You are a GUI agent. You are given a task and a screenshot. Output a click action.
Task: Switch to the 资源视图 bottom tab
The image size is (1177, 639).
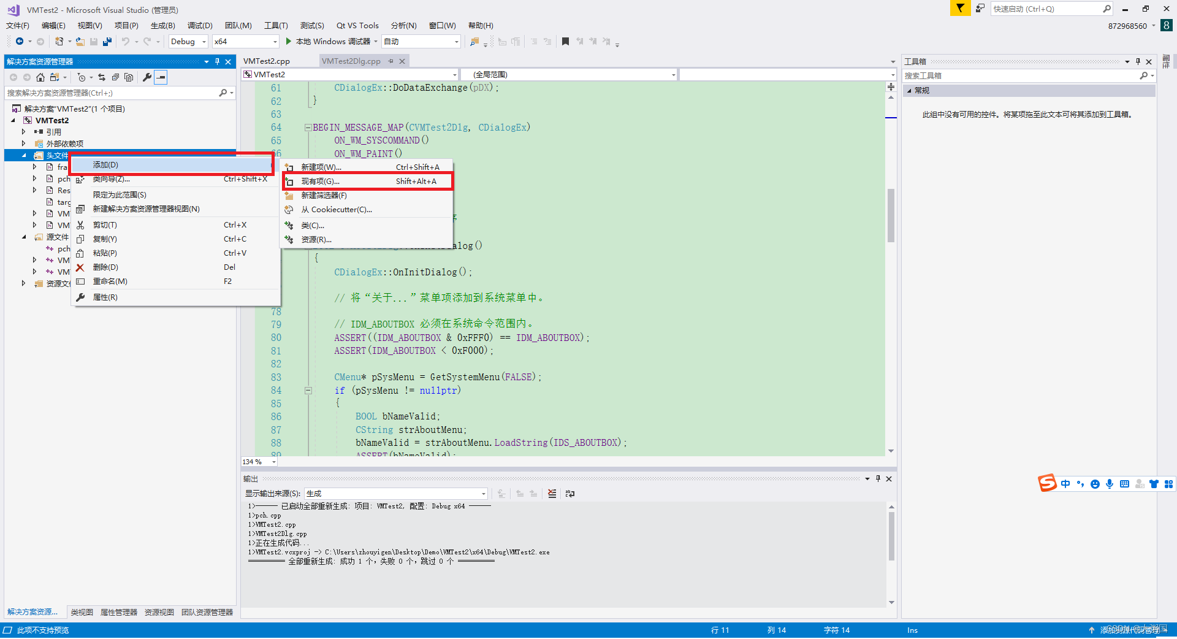click(159, 613)
